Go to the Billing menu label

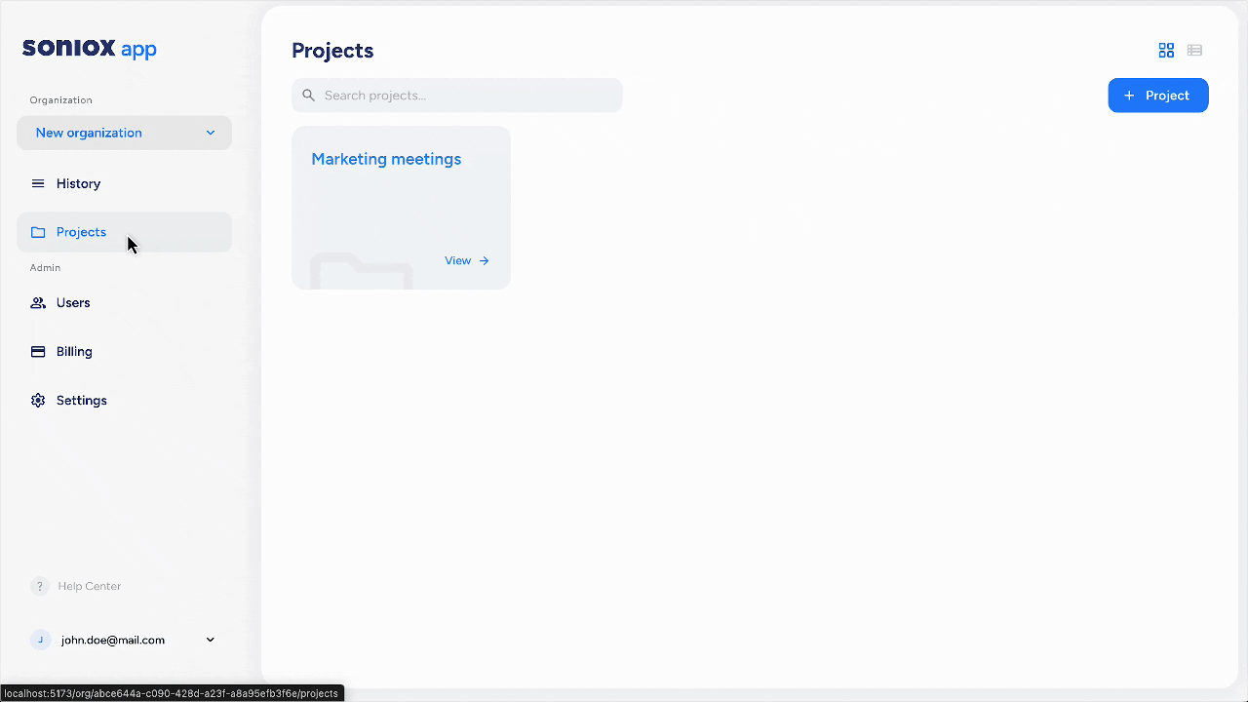pyautogui.click(x=74, y=352)
